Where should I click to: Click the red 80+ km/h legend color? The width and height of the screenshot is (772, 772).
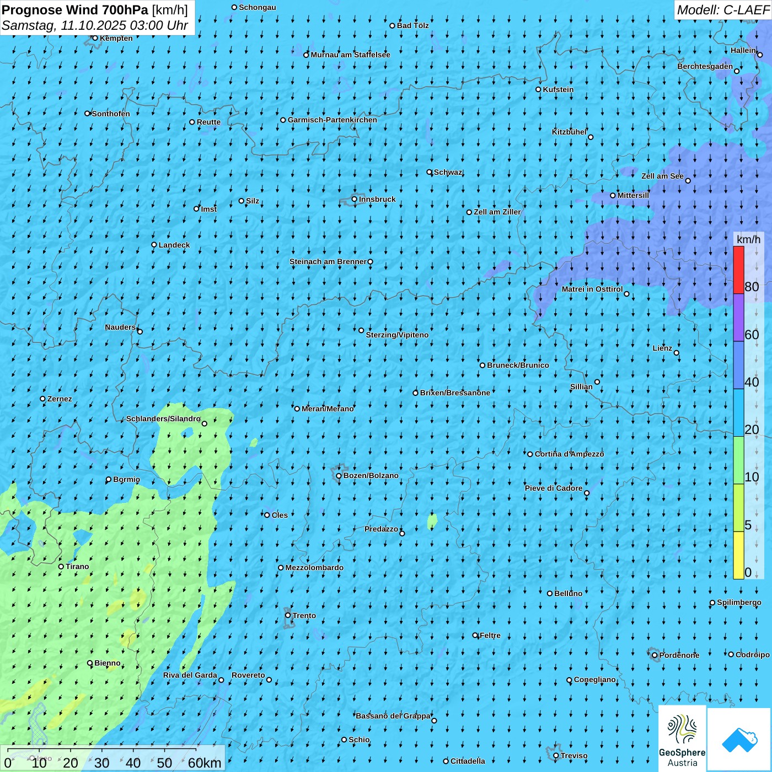[738, 270]
